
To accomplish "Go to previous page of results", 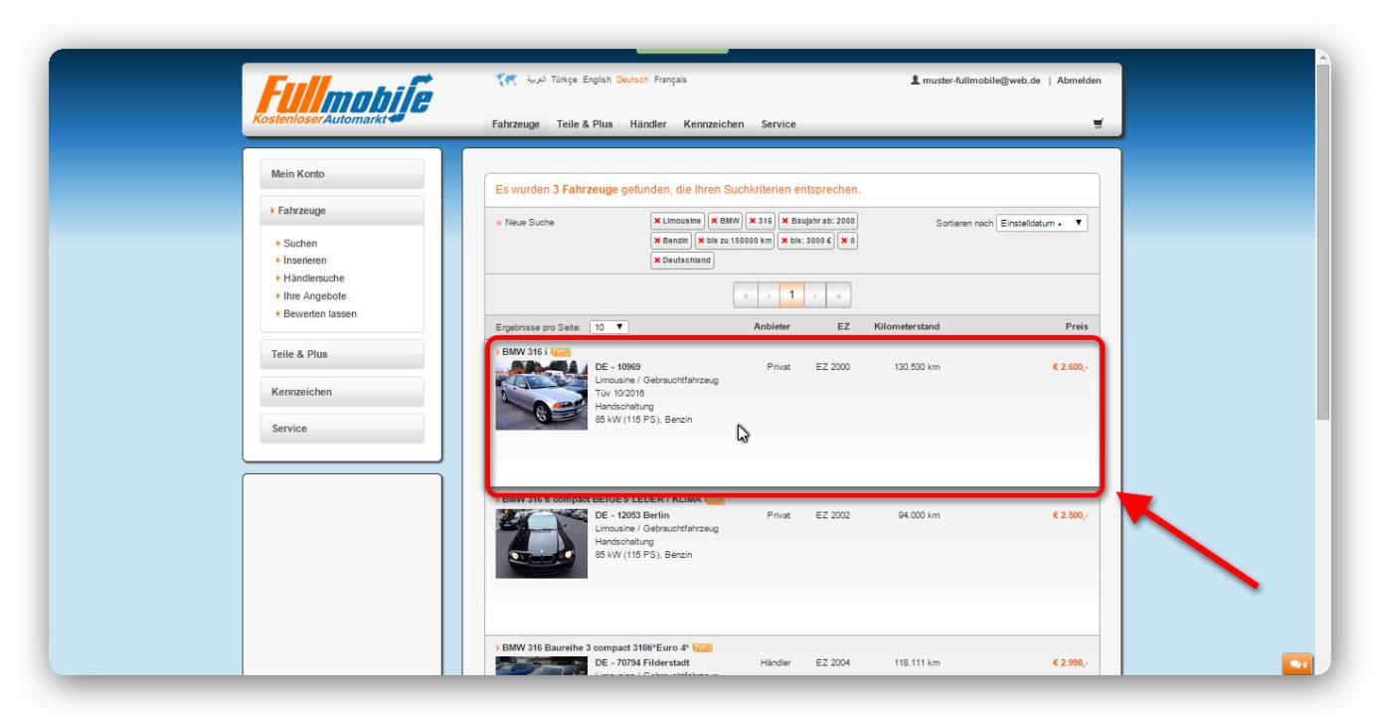I will [768, 295].
